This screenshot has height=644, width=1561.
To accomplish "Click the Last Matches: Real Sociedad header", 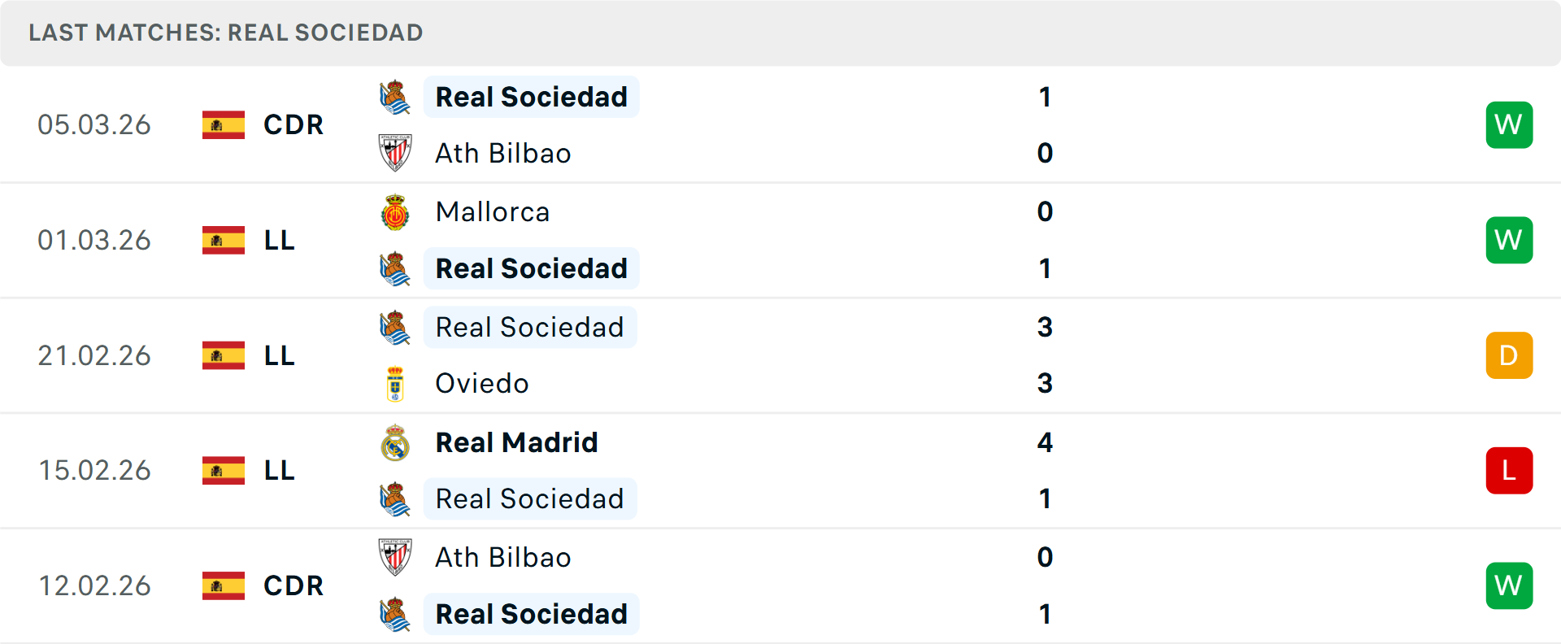I will pyautogui.click(x=226, y=33).
